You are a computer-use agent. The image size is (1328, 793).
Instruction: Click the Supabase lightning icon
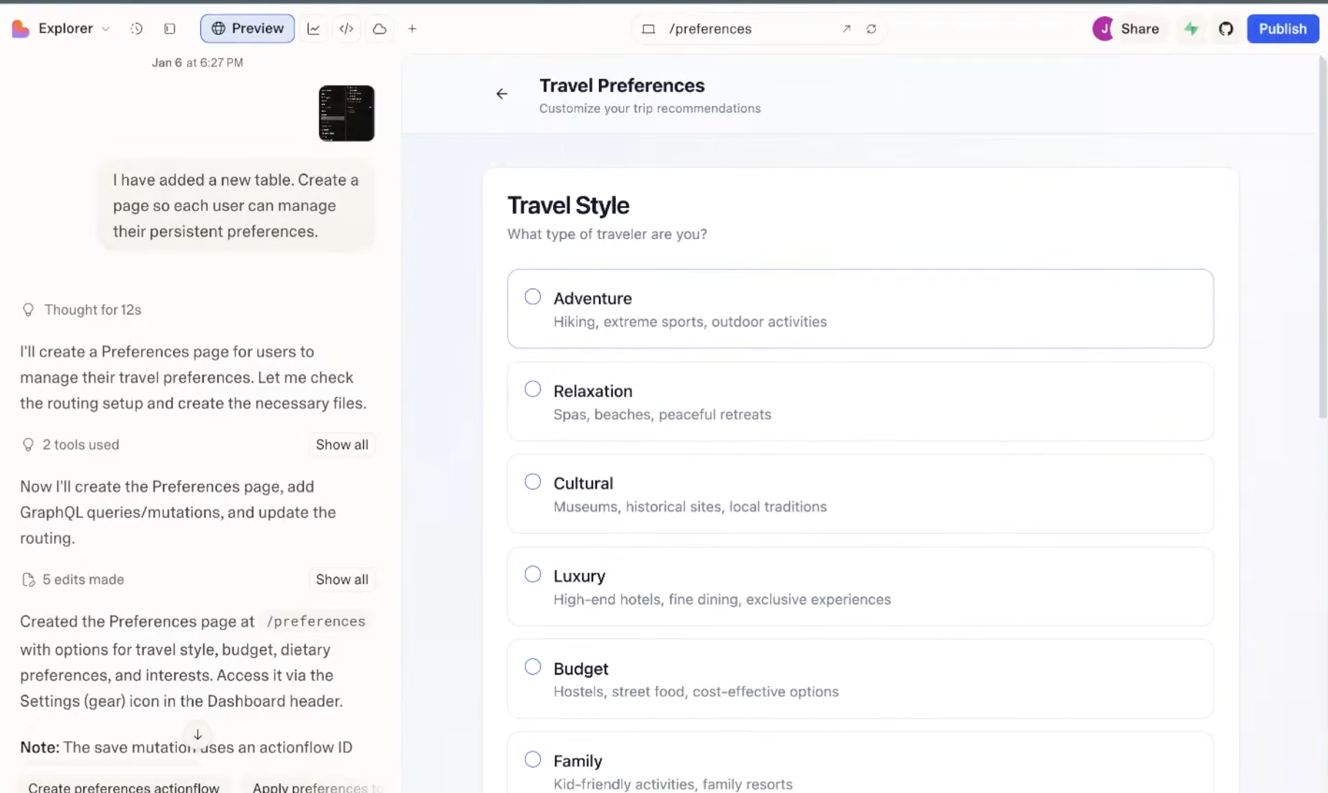pyautogui.click(x=1191, y=28)
